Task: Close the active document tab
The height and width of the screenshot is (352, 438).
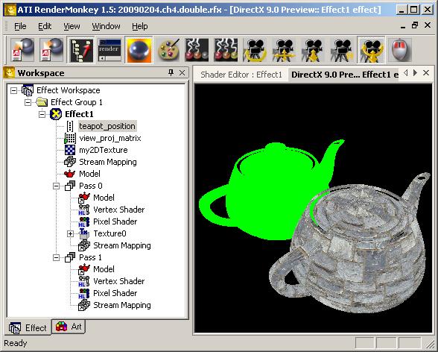Action: [426, 72]
